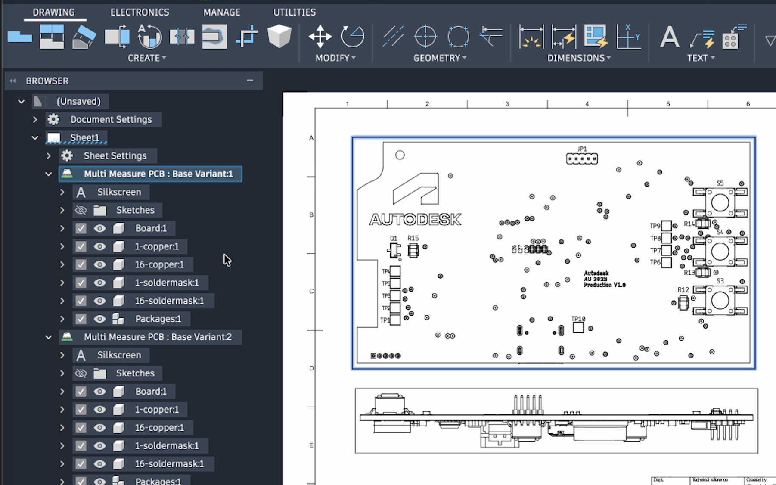Collapse the (Unsaved) root node
This screenshot has width=776, height=485.
click(21, 102)
